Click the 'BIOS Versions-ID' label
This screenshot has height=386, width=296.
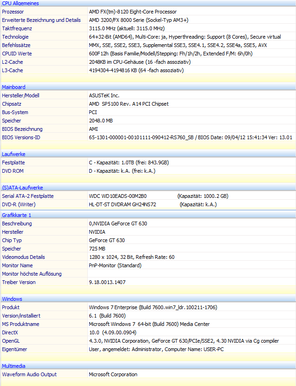[21, 137]
